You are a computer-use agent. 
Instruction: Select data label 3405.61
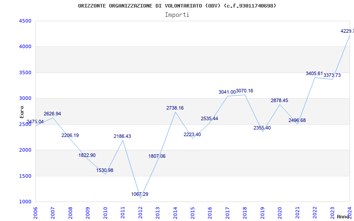click(x=314, y=73)
